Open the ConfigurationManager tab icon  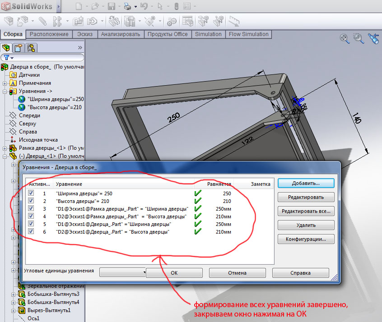pos(31,48)
